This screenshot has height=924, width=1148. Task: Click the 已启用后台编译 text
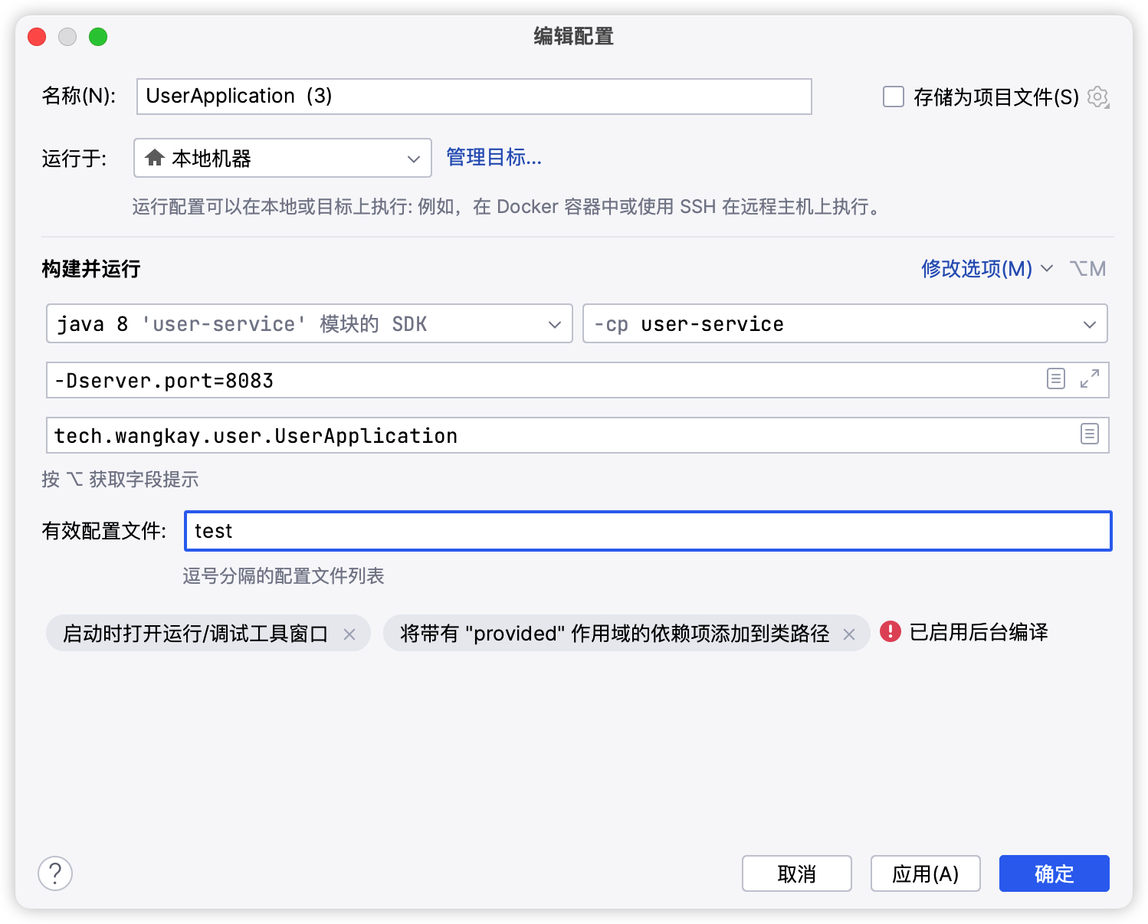pos(979,632)
